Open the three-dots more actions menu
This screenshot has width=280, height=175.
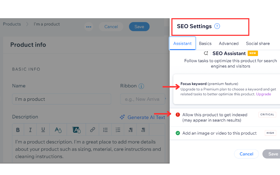point(89,27)
